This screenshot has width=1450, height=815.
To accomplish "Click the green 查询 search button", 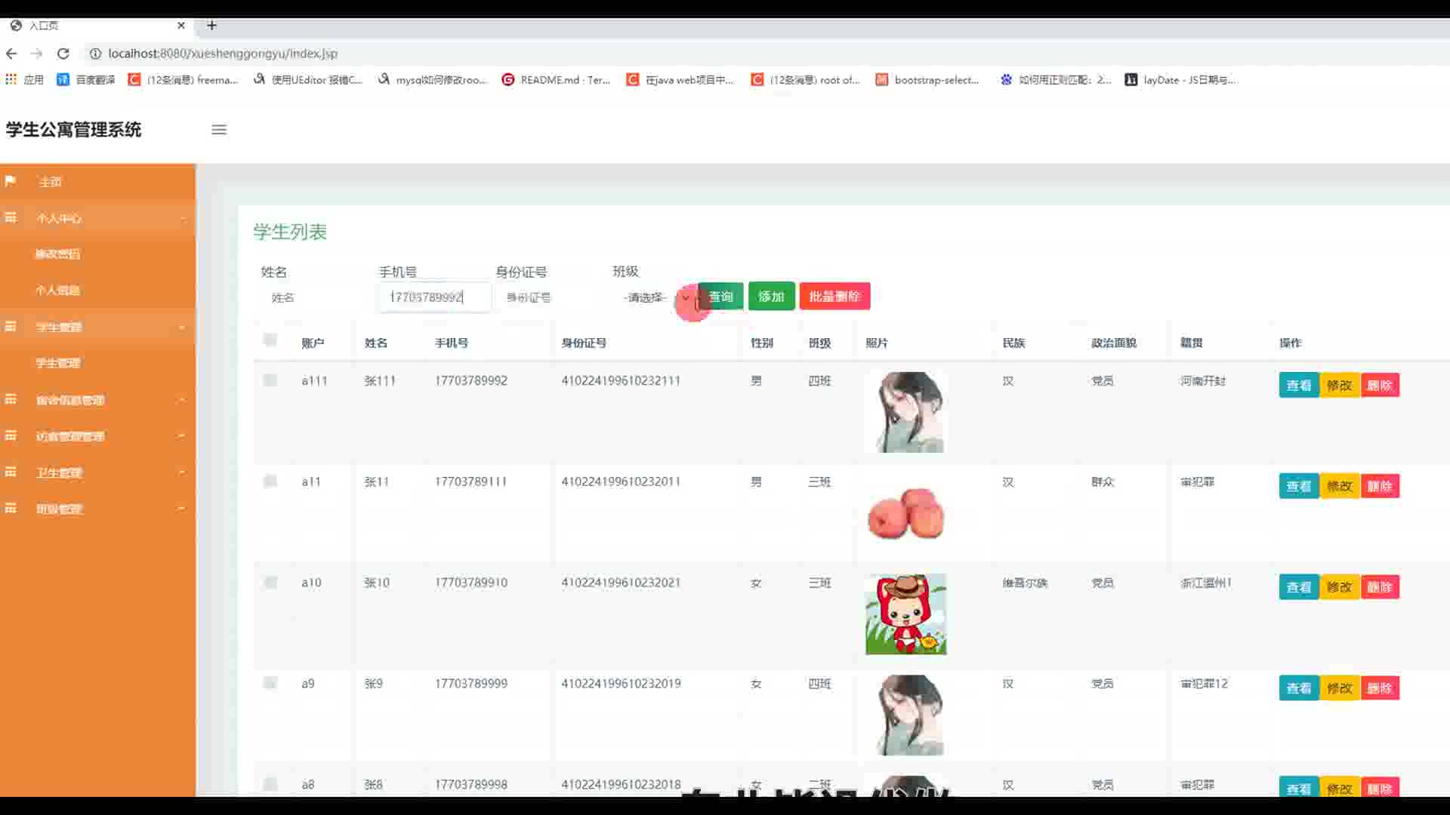I will (x=720, y=297).
